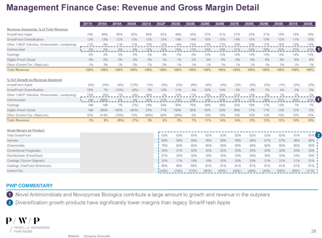Click the 2018A column header
322x238 pixels.
(102, 24)
